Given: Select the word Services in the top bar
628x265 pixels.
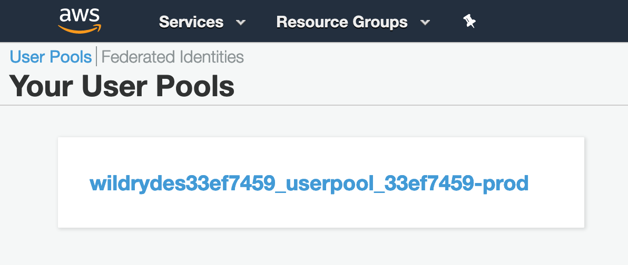Looking at the screenshot, I should coord(191,22).
